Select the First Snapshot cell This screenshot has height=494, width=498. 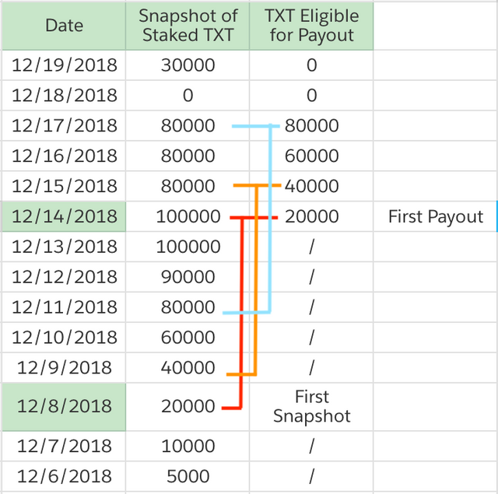pos(311,406)
